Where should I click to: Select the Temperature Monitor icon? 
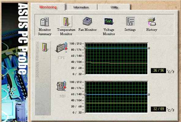pyautogui.click(x=66, y=21)
